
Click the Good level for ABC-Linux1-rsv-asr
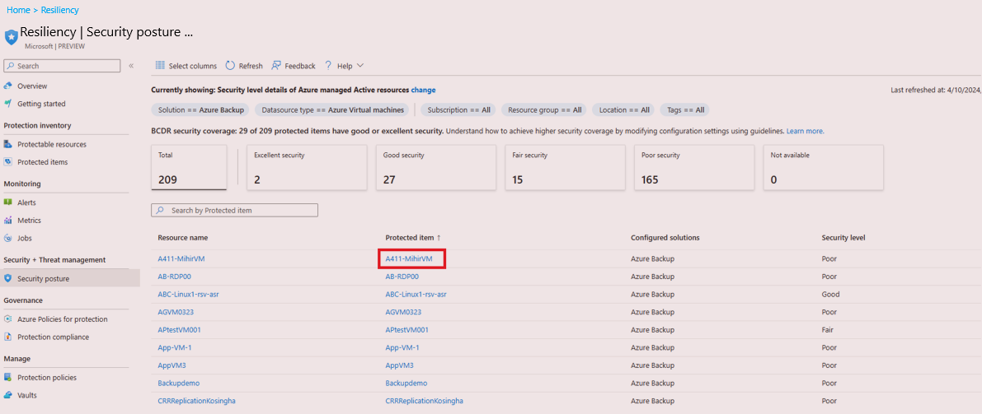[830, 294]
